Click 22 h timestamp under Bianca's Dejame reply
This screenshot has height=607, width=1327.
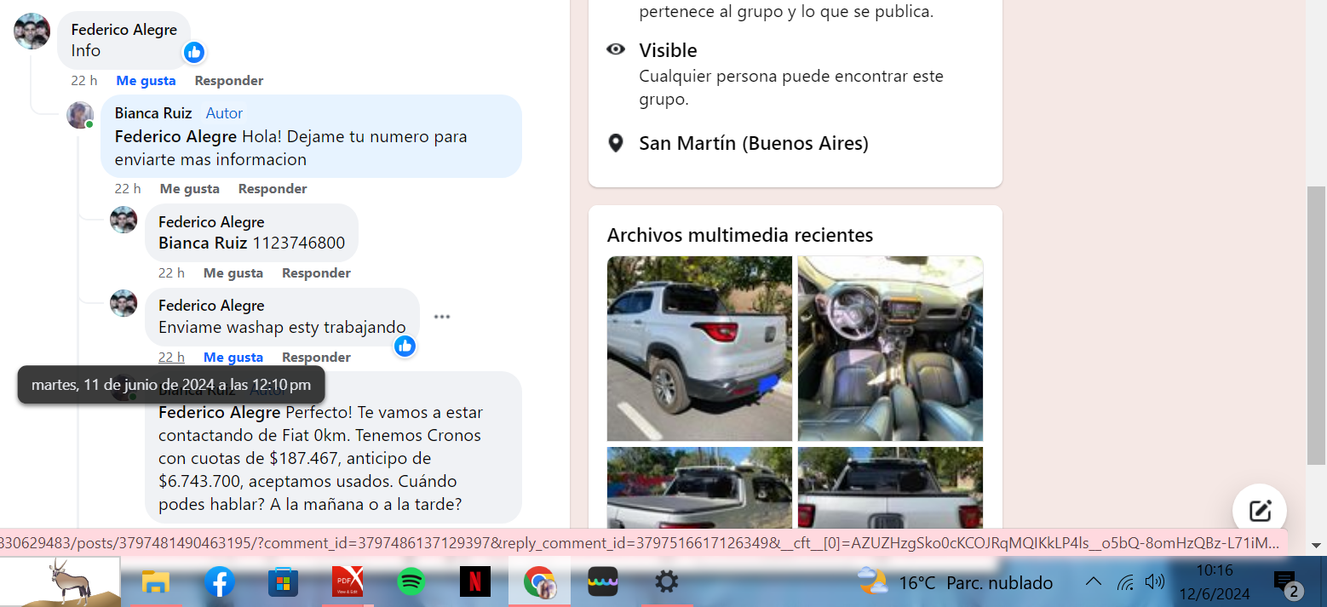(x=128, y=188)
